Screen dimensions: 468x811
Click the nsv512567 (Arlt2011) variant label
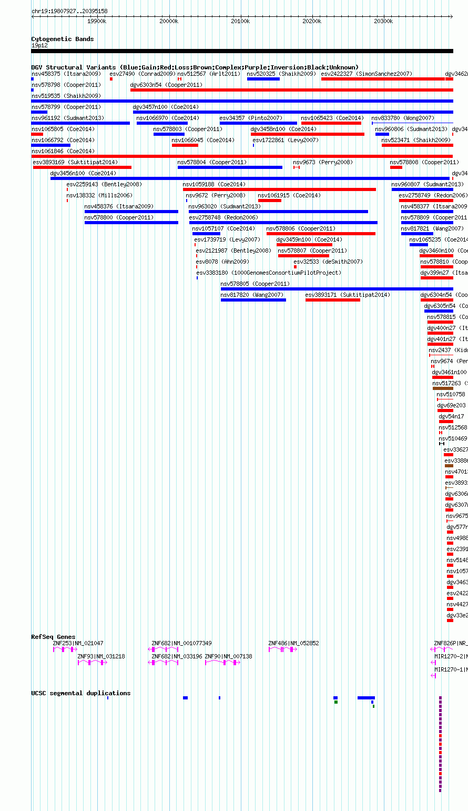[209, 74]
